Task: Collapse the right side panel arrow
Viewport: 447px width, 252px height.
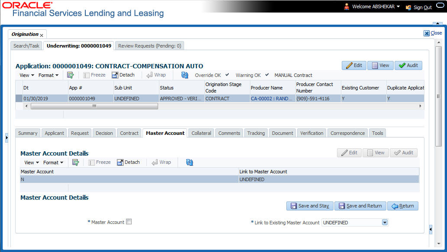Action: [x=431, y=229]
